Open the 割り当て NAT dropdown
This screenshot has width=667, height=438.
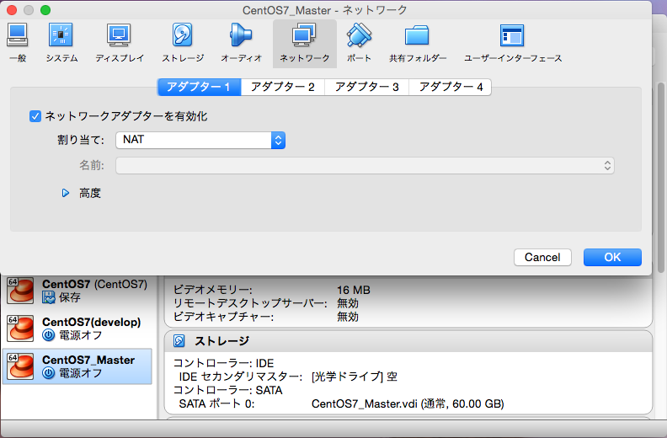pos(200,140)
